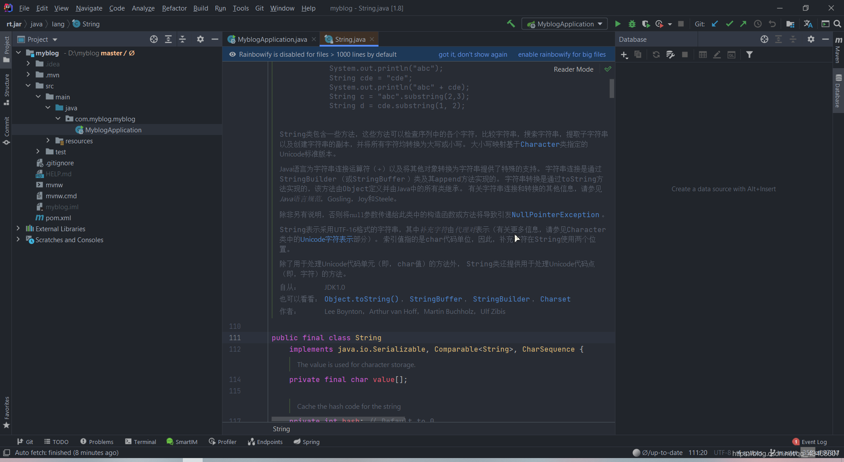The width and height of the screenshot is (844, 462).
Task: Click Collapse All in Project panel
Action: point(182,39)
